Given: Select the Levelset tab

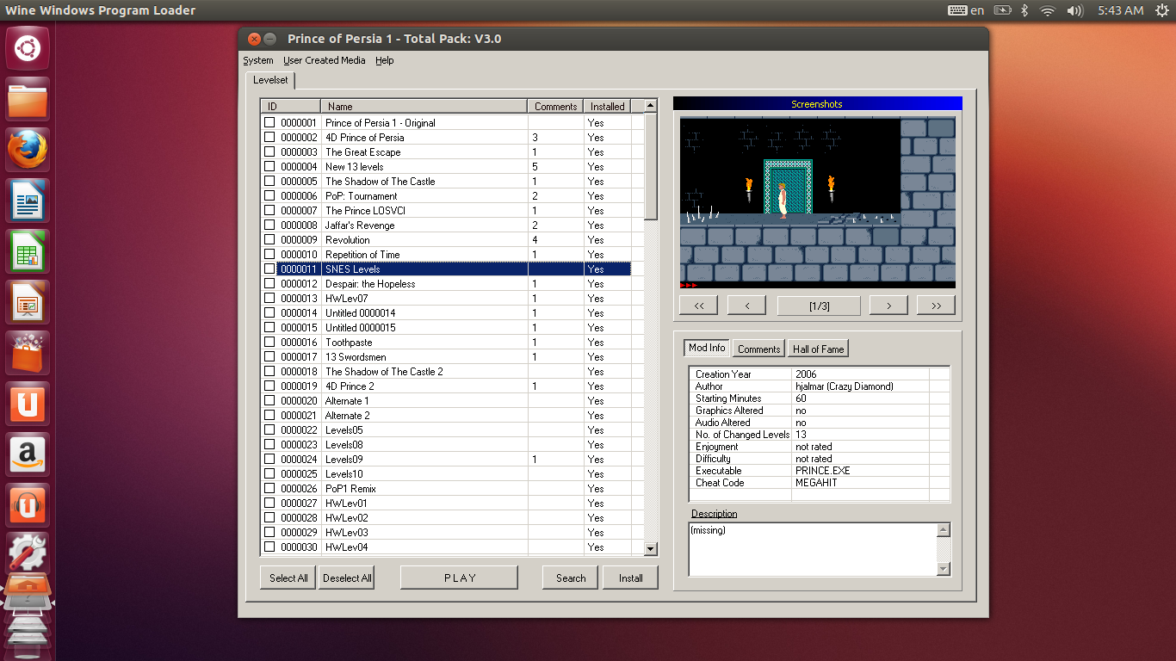Looking at the screenshot, I should pyautogui.click(x=270, y=80).
